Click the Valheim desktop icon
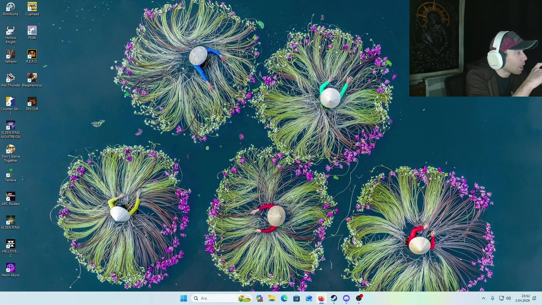The height and width of the screenshot is (305, 542). [x=11, y=56]
